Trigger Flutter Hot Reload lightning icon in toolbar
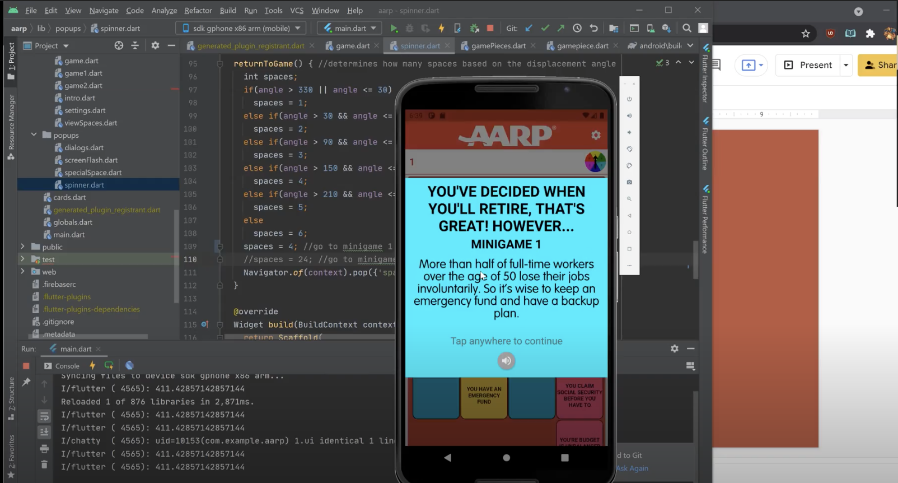 click(442, 28)
